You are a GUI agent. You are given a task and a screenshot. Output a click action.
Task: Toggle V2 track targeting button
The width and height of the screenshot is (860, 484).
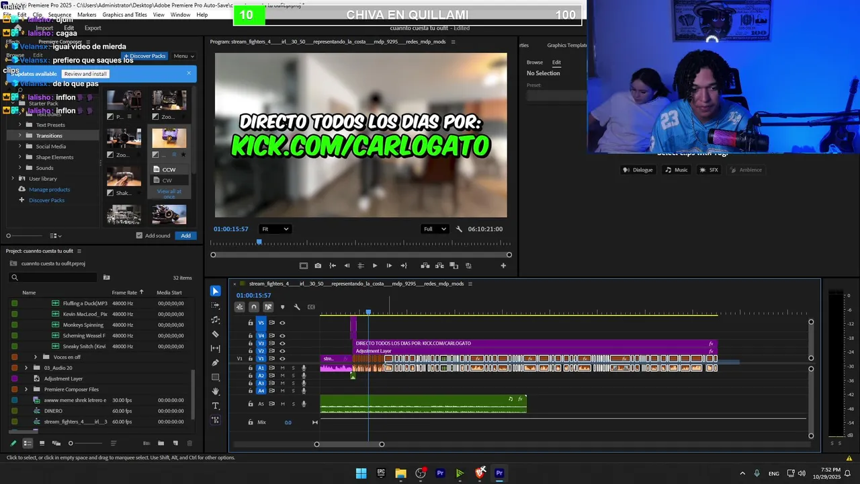coord(261,351)
